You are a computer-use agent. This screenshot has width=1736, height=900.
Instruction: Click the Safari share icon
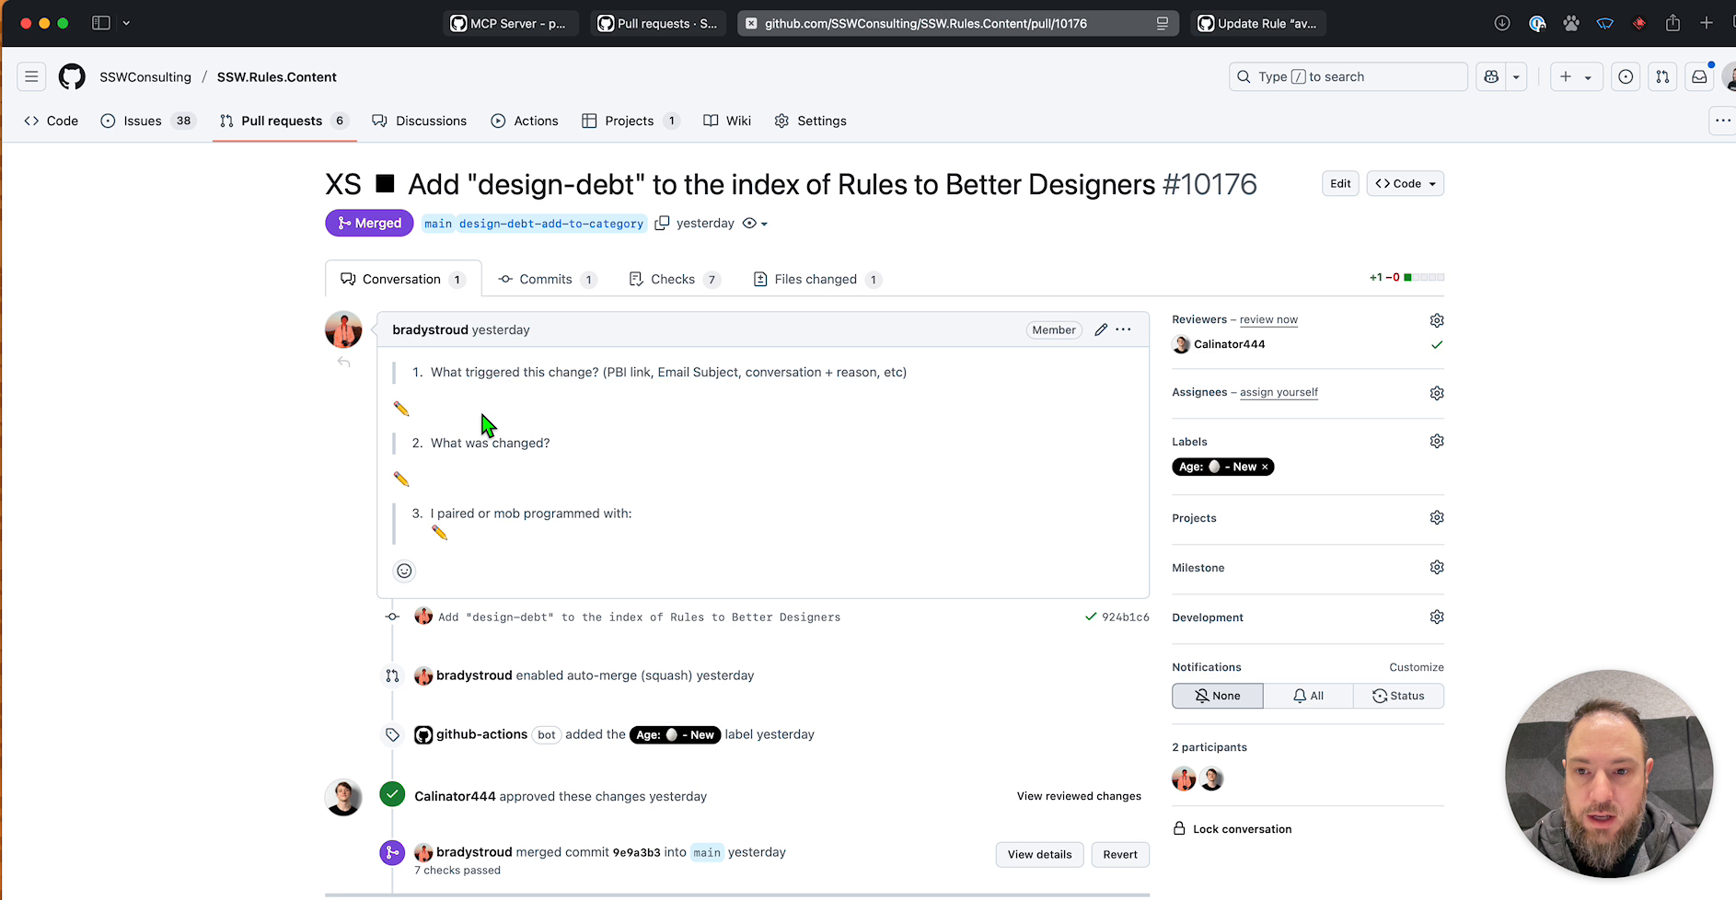click(x=1672, y=23)
